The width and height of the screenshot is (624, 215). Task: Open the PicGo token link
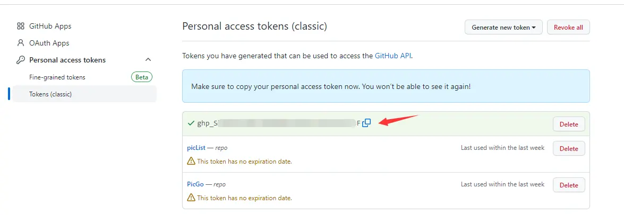195,184
